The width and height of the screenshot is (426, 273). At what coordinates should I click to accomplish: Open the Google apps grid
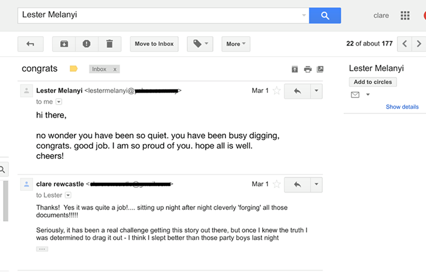click(x=405, y=15)
